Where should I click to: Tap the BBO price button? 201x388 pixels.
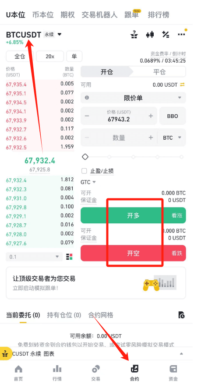click(x=173, y=116)
